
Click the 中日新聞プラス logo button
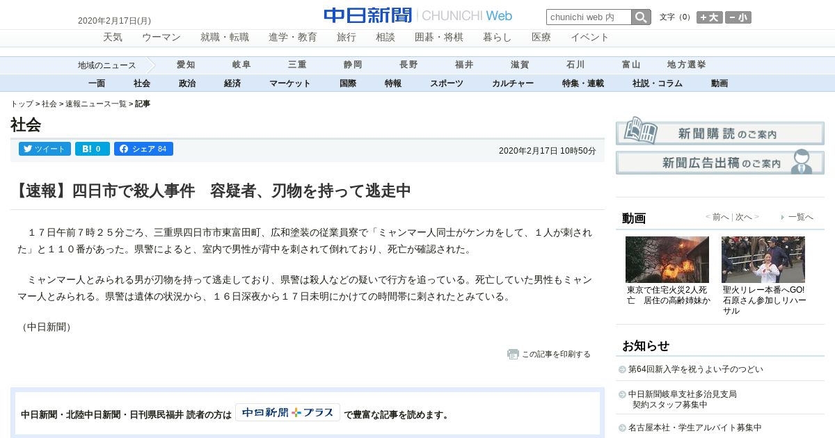287,412
